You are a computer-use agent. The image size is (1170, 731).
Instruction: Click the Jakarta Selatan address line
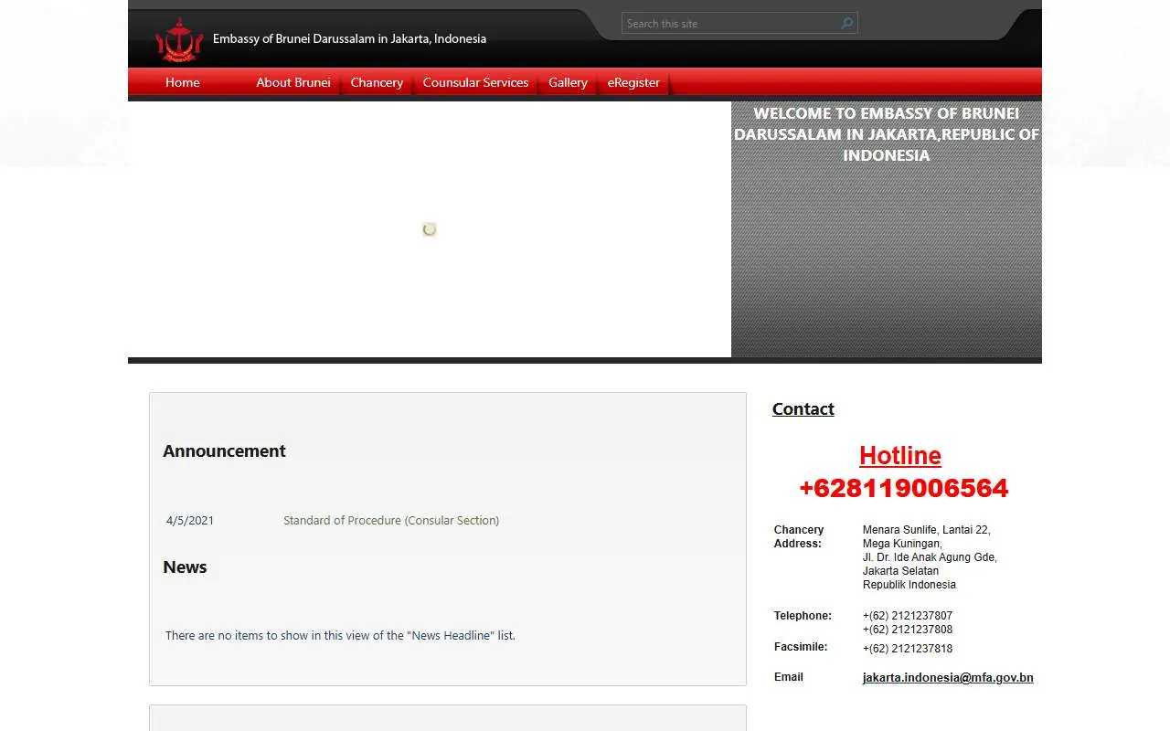pos(901,571)
